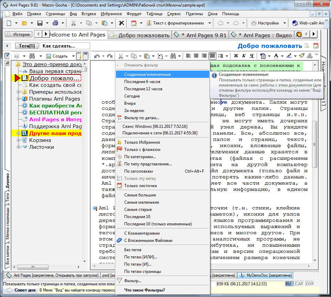This screenshot has height=297, width=331.
Task: Click the Delete X icon in main toolbar
Action: [x=121, y=23]
